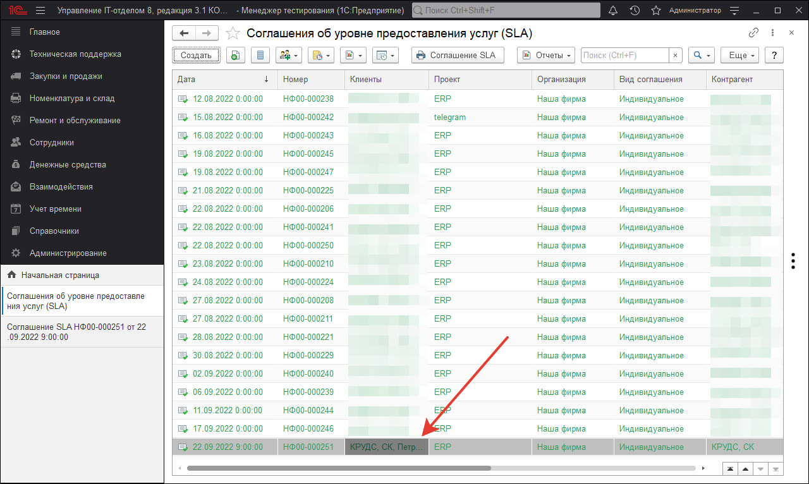Click the help question mark button
Screen dimensions: 809x484
(x=774, y=56)
